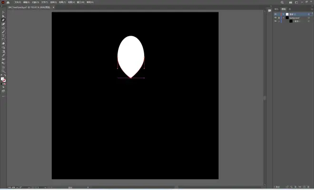Click the target circle of the top layer

[x=309, y=14]
